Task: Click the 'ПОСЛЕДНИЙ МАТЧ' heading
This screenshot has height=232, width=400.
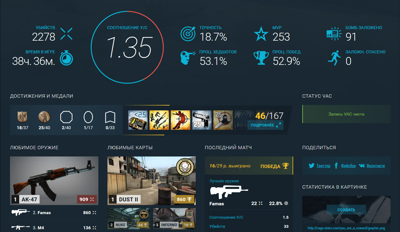Action: point(228,148)
